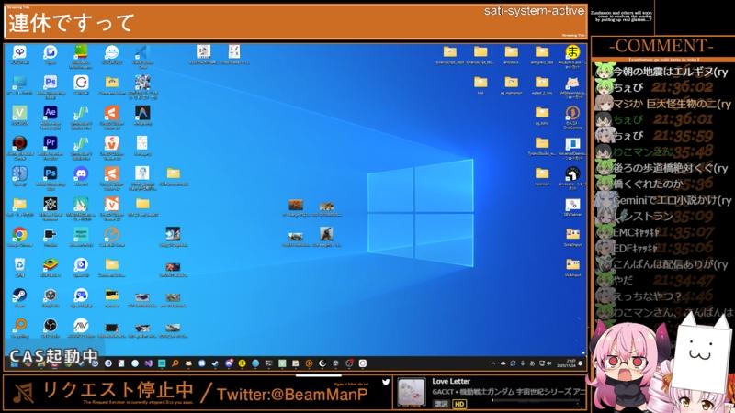735x413 pixels.
Task: Launch the Adobe Premiere Pro shortcut
Action: tap(51, 143)
